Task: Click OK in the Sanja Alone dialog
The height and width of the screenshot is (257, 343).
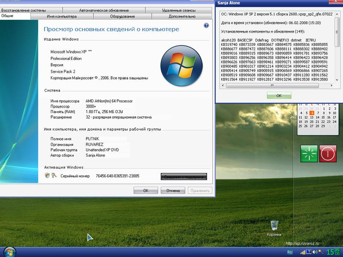Action: pyautogui.click(x=279, y=96)
